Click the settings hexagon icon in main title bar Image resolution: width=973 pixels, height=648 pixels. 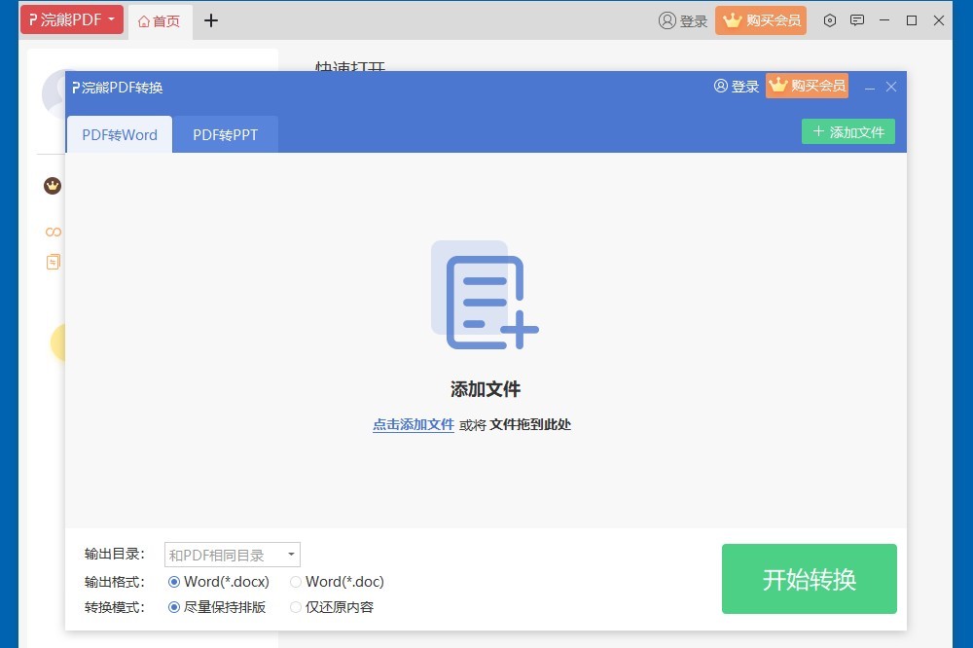(830, 20)
